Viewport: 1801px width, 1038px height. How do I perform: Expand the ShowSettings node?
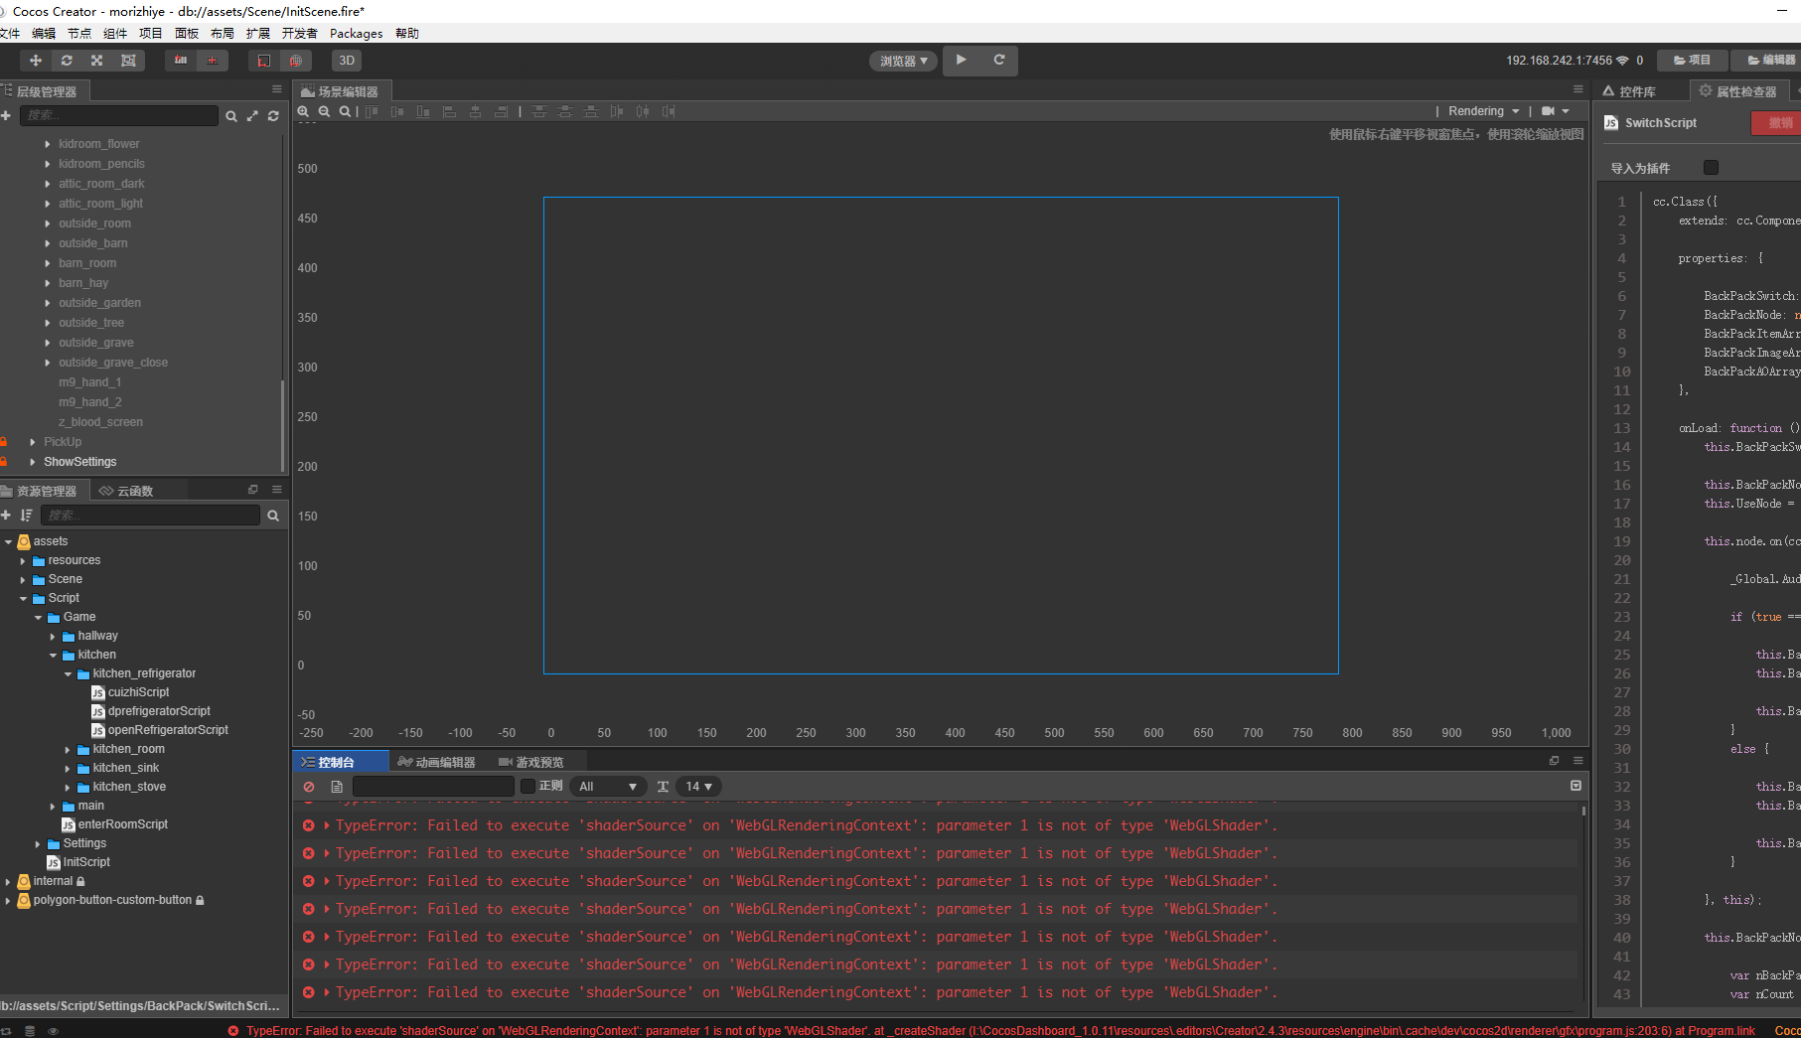pos(33,462)
